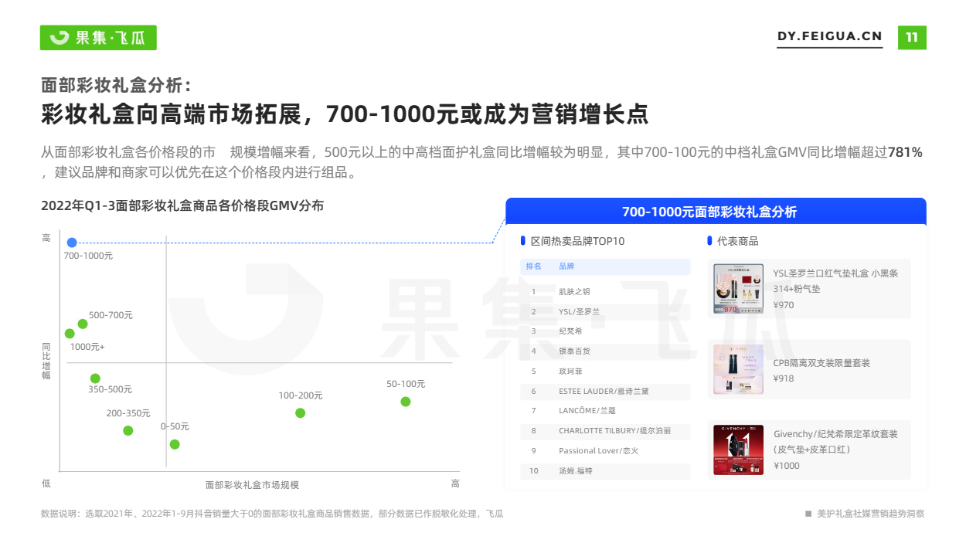Click the YSL圣罗兰口红气垫礼盒 product title
Image resolution: width=966 pixels, height=543 pixels.
coord(835,281)
